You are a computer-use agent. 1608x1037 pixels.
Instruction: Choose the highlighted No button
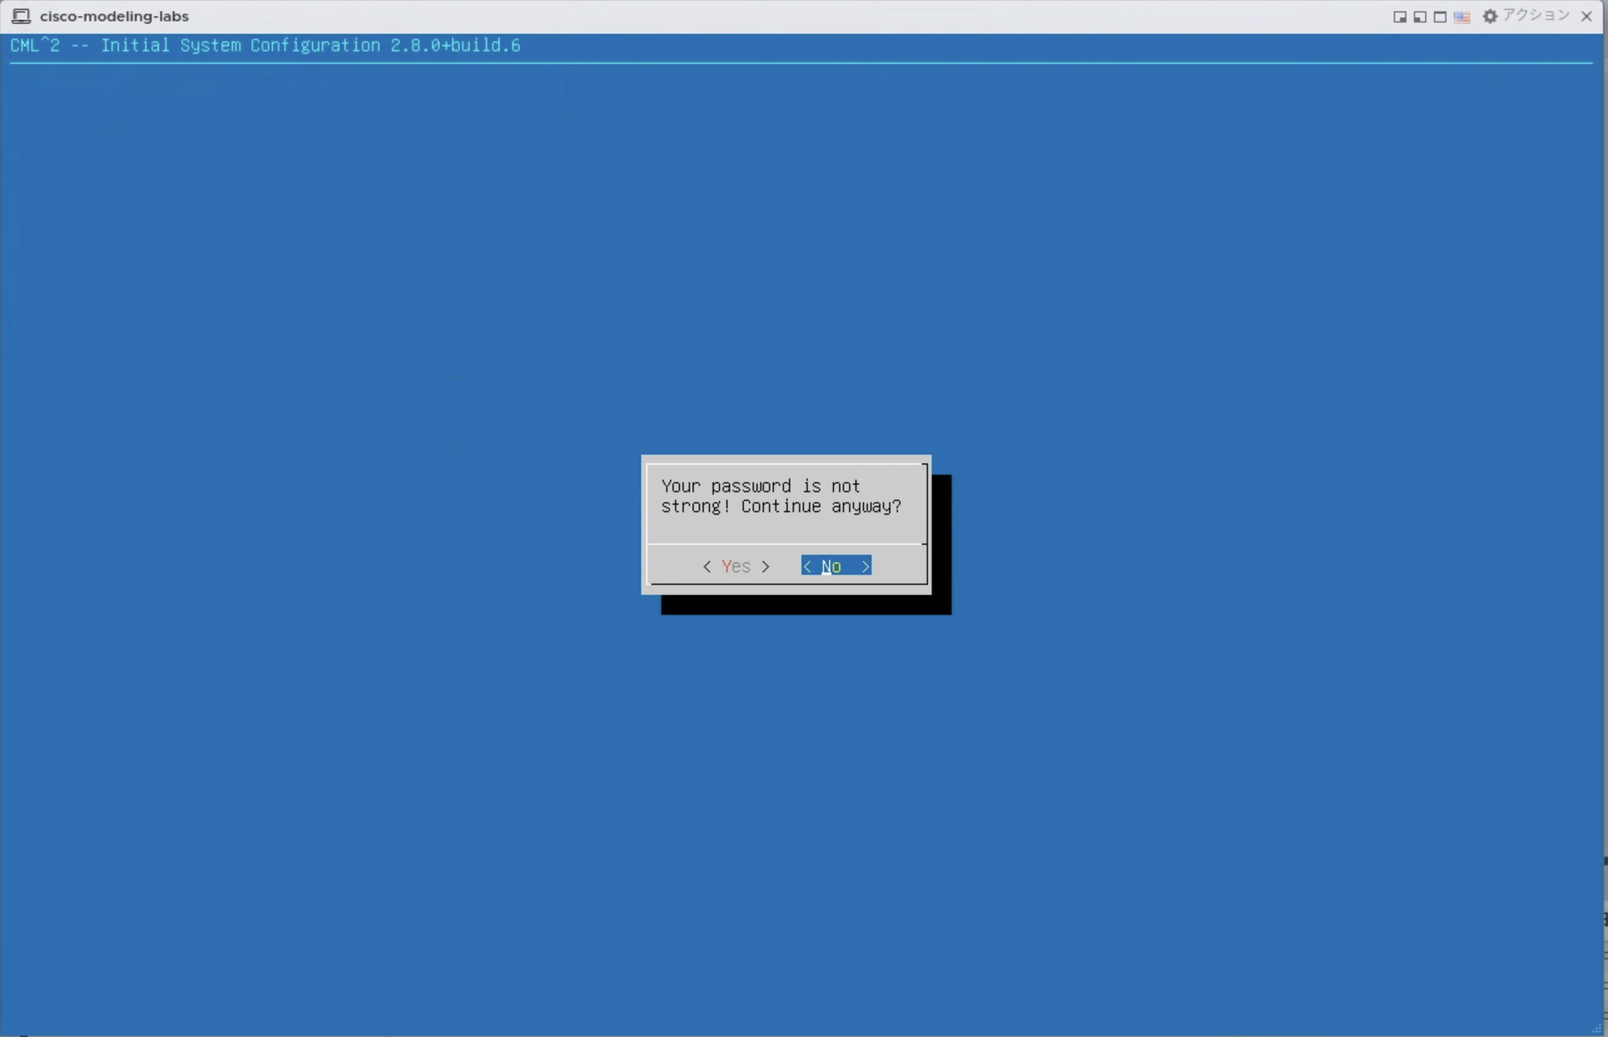(836, 566)
